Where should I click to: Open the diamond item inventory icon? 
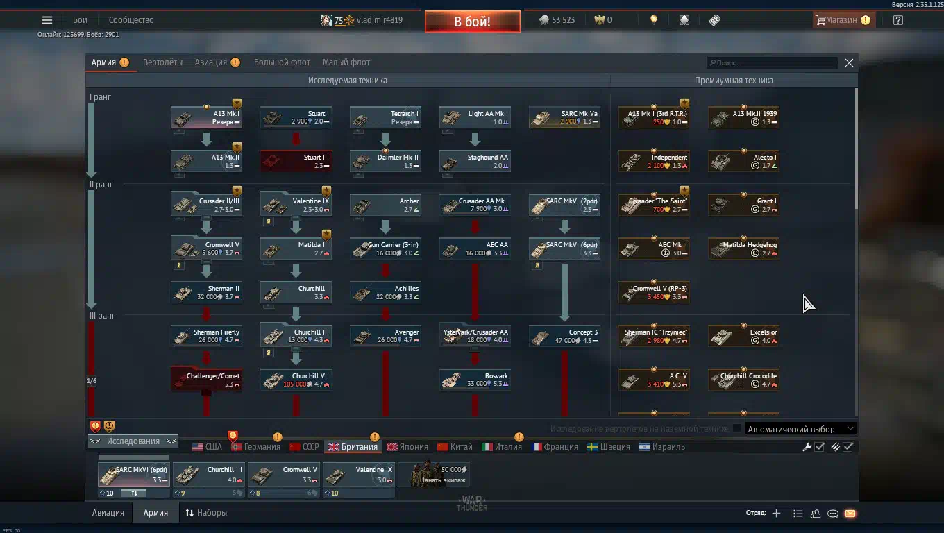pos(684,20)
